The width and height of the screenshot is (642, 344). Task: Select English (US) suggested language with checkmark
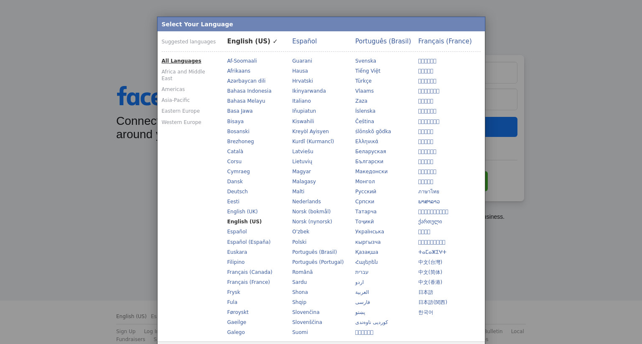(x=252, y=41)
